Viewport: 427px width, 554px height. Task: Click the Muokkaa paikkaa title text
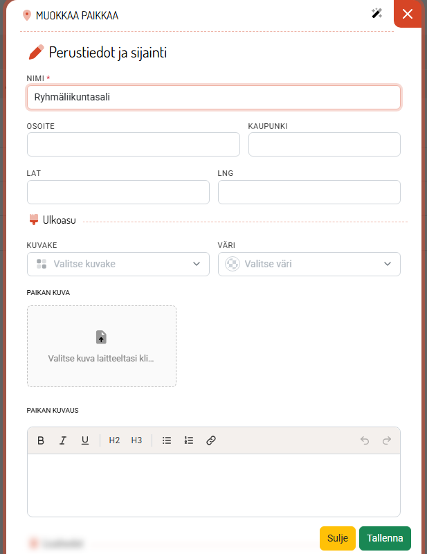click(x=77, y=15)
